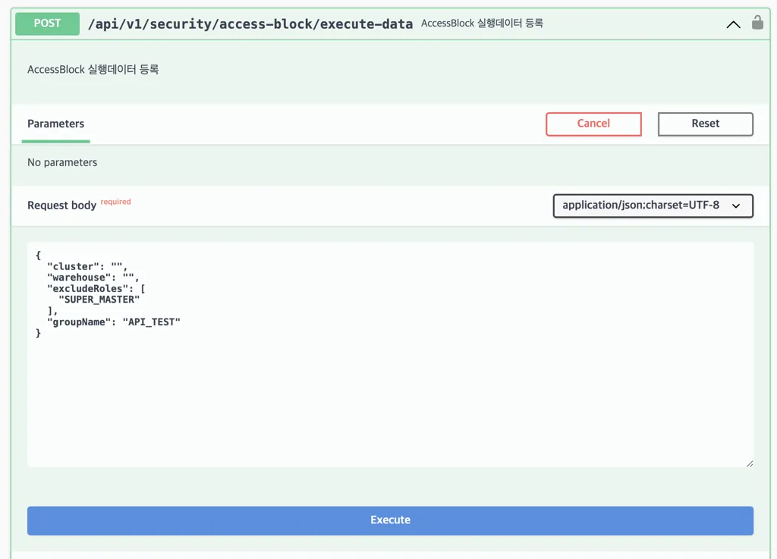Place cursor on "SUPER_MASTER" in the JSON body
The height and width of the screenshot is (559, 777).
pos(99,300)
